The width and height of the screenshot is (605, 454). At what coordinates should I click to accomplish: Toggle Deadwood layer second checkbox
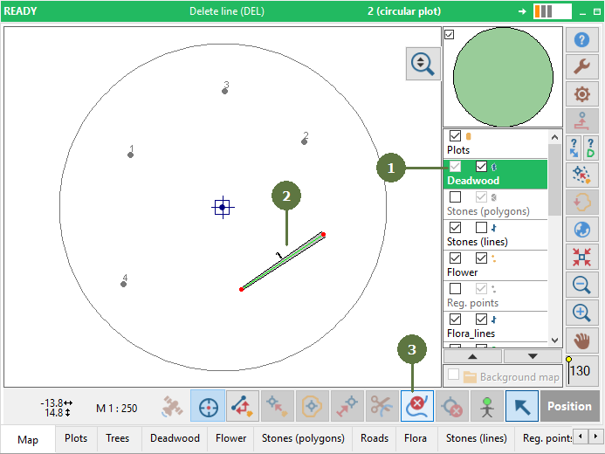(481, 166)
